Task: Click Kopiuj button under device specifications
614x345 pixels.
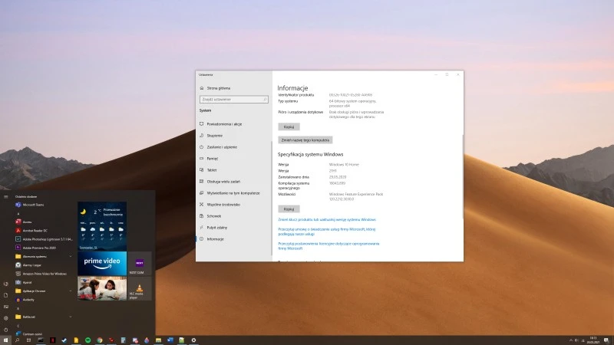Action: pos(289,127)
